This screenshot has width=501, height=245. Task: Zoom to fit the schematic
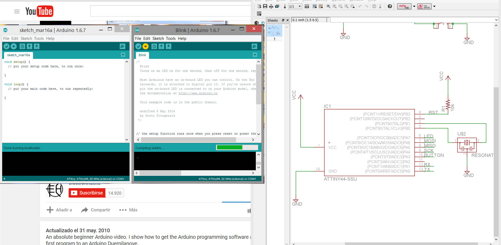(329, 6)
